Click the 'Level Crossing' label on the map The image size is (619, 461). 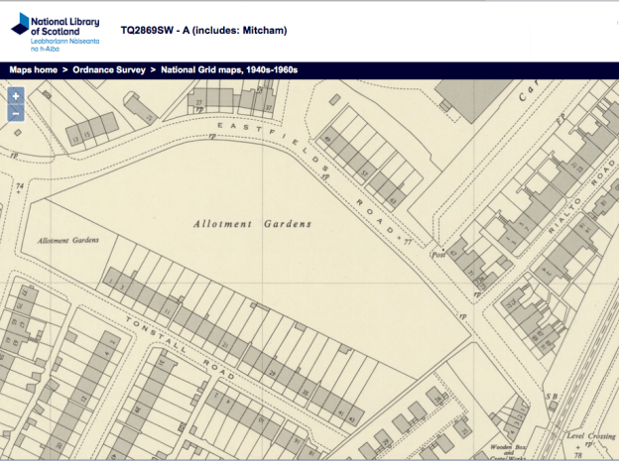pyautogui.click(x=589, y=436)
